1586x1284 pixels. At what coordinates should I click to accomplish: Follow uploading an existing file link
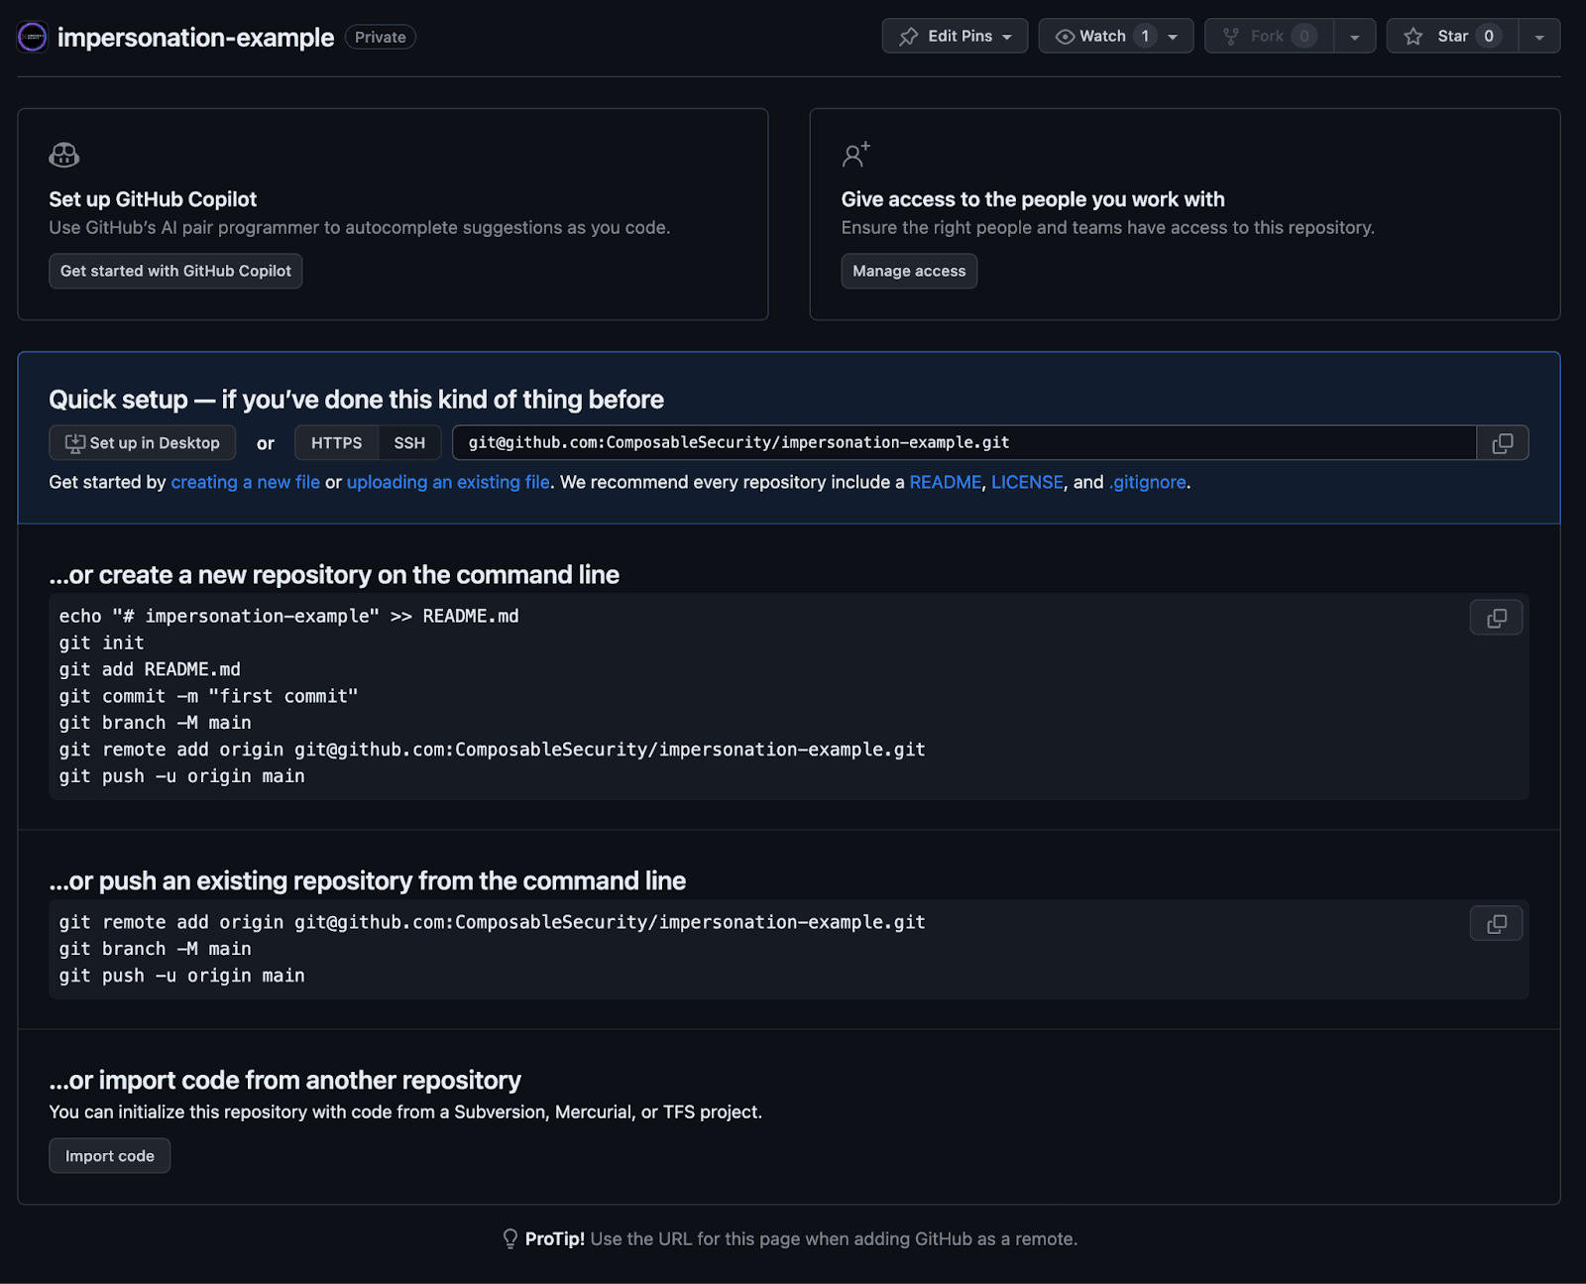pos(448,482)
